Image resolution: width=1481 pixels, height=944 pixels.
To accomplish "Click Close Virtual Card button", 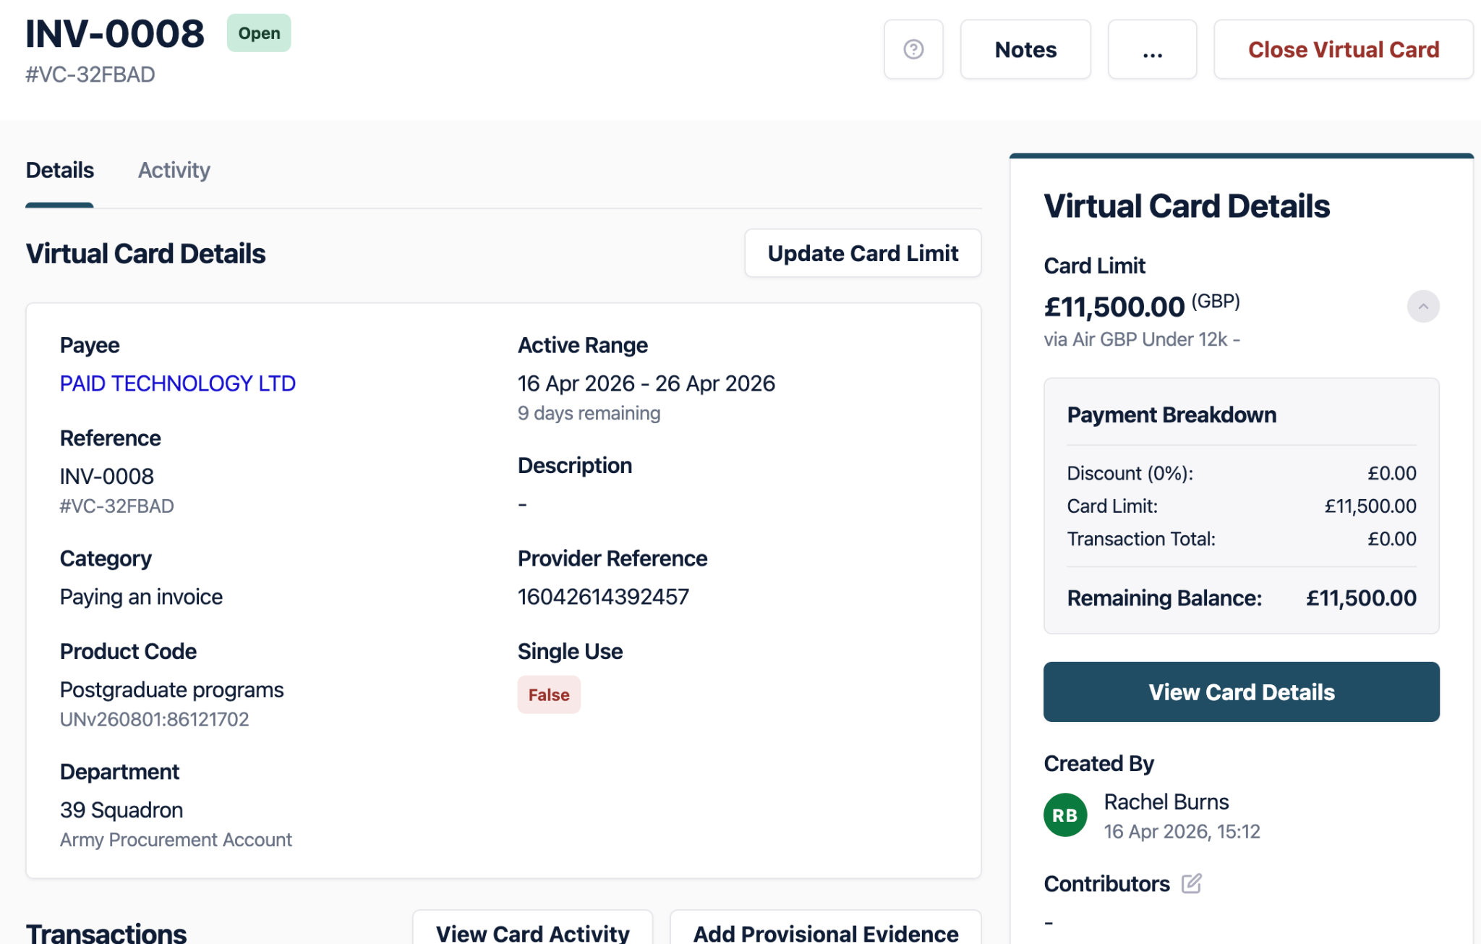I will coord(1343,49).
